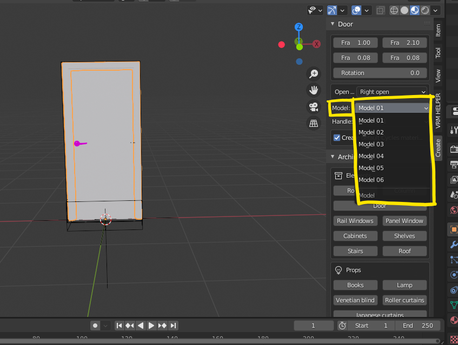Choose Model 04 from the list

[x=393, y=157]
